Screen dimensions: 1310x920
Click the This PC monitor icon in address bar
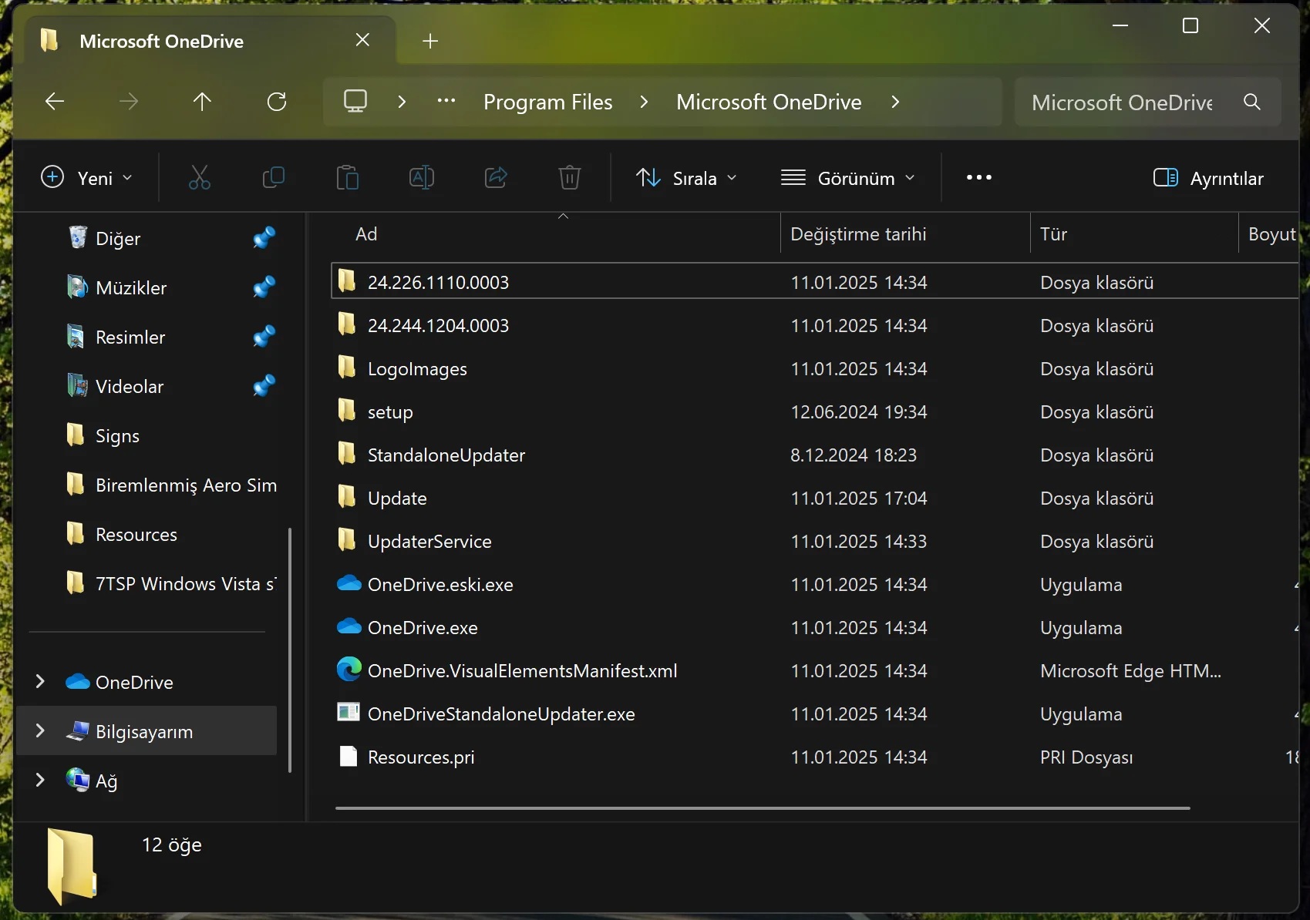coord(355,102)
